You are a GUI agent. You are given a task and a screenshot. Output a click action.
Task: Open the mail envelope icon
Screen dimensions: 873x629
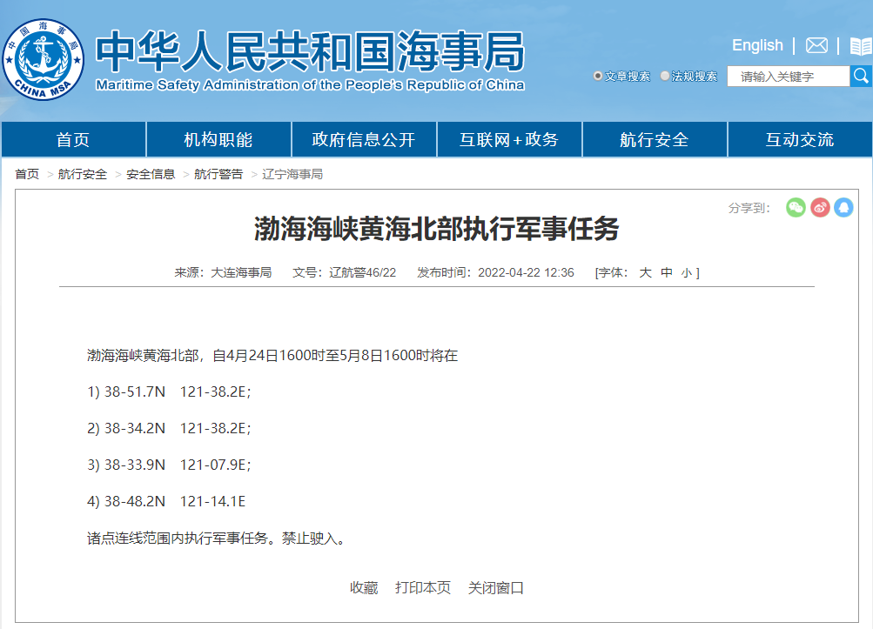coord(816,46)
